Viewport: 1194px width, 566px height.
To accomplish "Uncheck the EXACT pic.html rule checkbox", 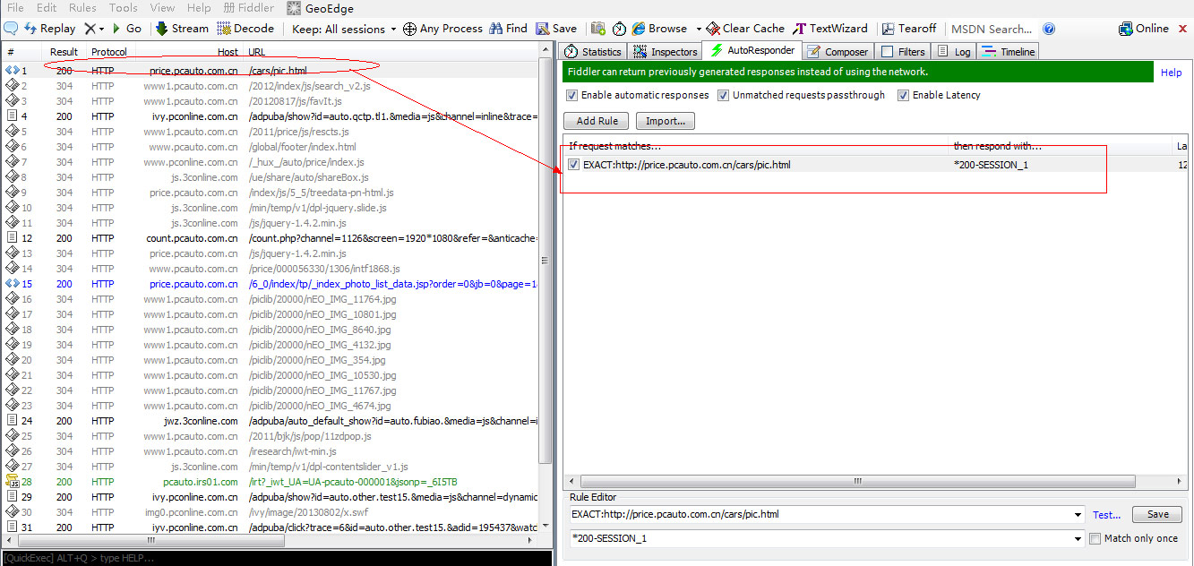I will [x=573, y=165].
